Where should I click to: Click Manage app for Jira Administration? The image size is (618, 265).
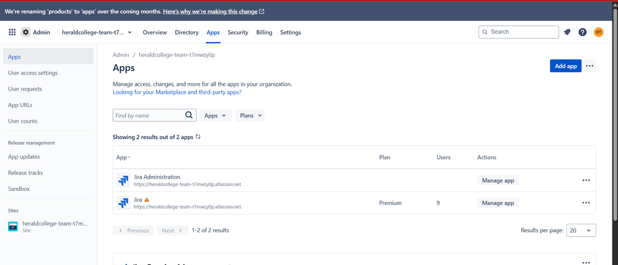click(498, 180)
